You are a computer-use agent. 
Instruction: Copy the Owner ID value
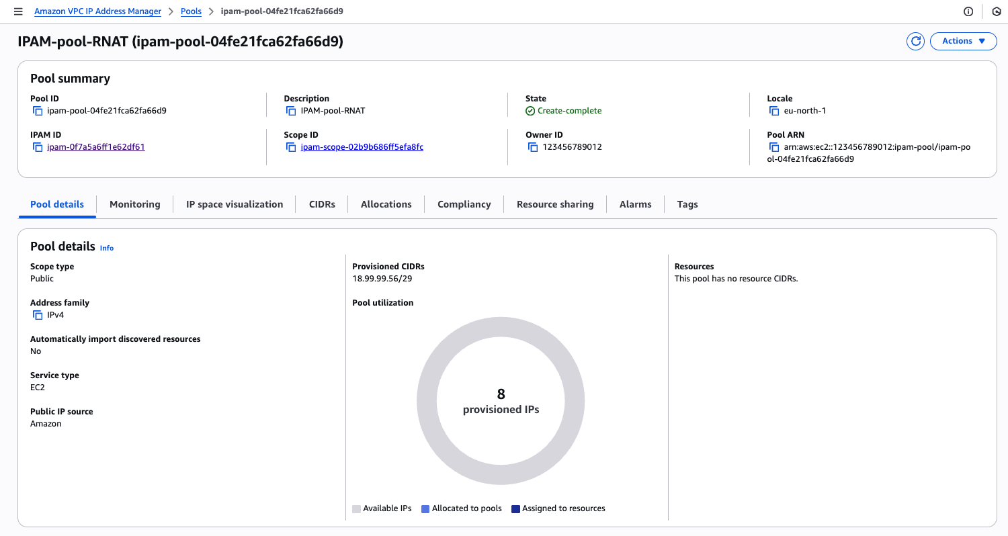click(533, 147)
